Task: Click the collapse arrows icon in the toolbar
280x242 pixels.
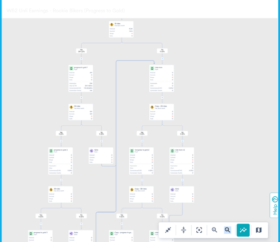Action: pyautogui.click(x=168, y=230)
